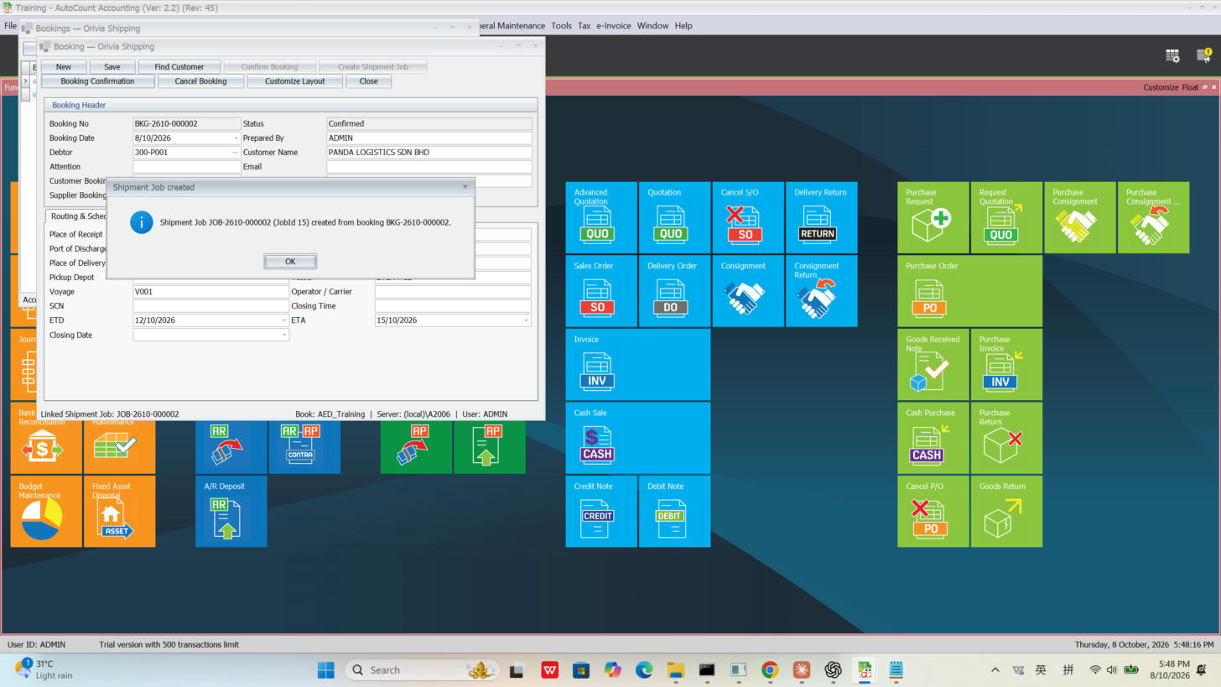
Task: Open the Credit Note tile
Action: [601, 511]
